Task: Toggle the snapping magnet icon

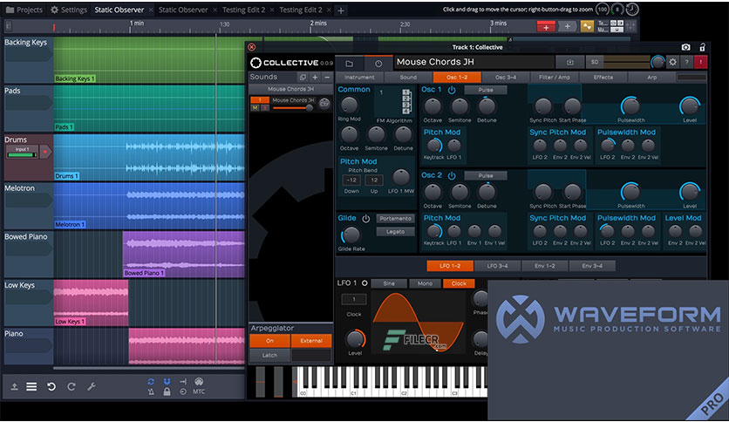Action: [x=167, y=382]
